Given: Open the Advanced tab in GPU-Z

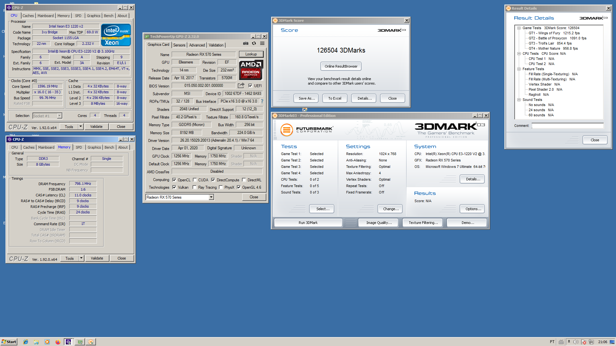Looking at the screenshot, I should pos(197,45).
